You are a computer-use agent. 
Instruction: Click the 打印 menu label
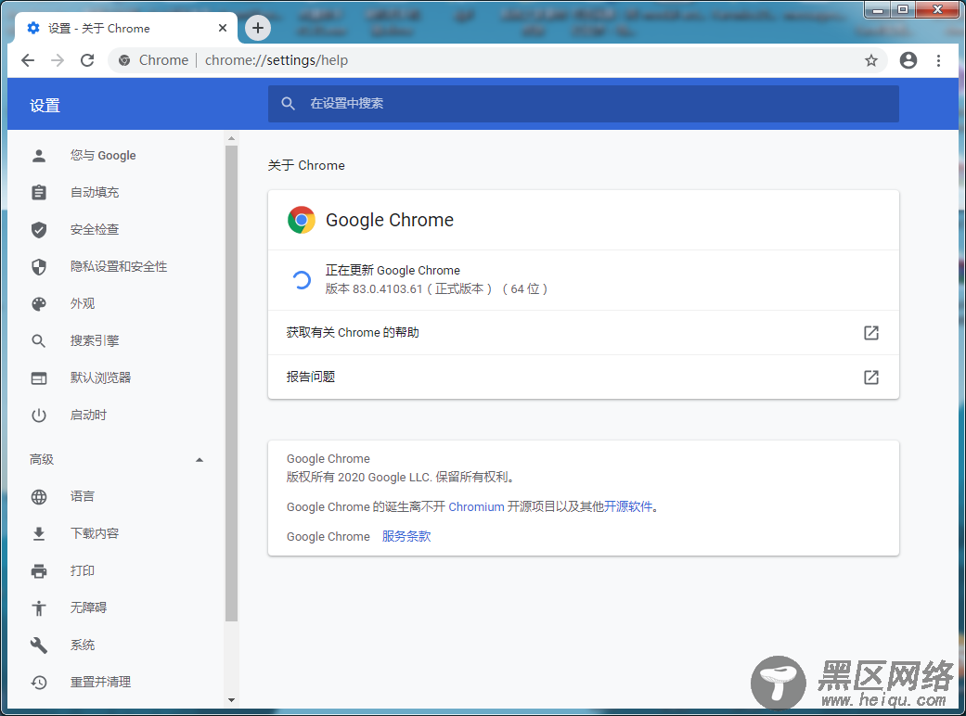[x=82, y=570]
